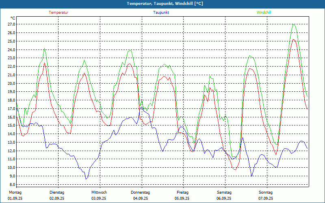Click the 12,0 value on the y-axis

tap(11, 151)
